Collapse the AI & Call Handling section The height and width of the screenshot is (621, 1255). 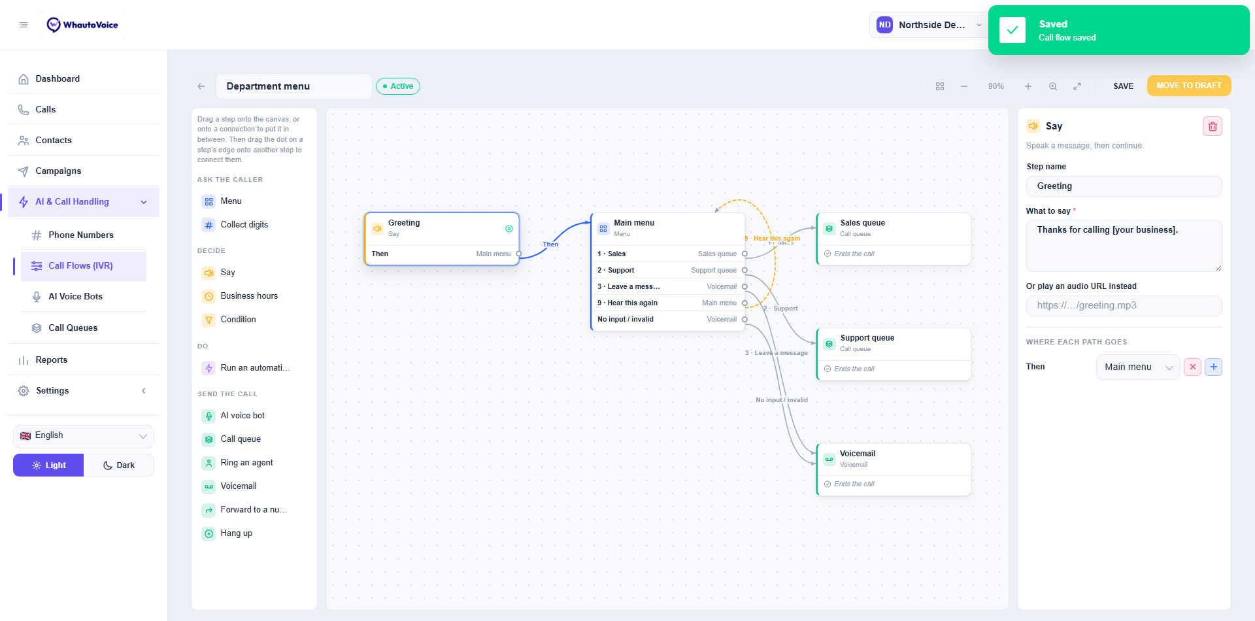[84, 202]
